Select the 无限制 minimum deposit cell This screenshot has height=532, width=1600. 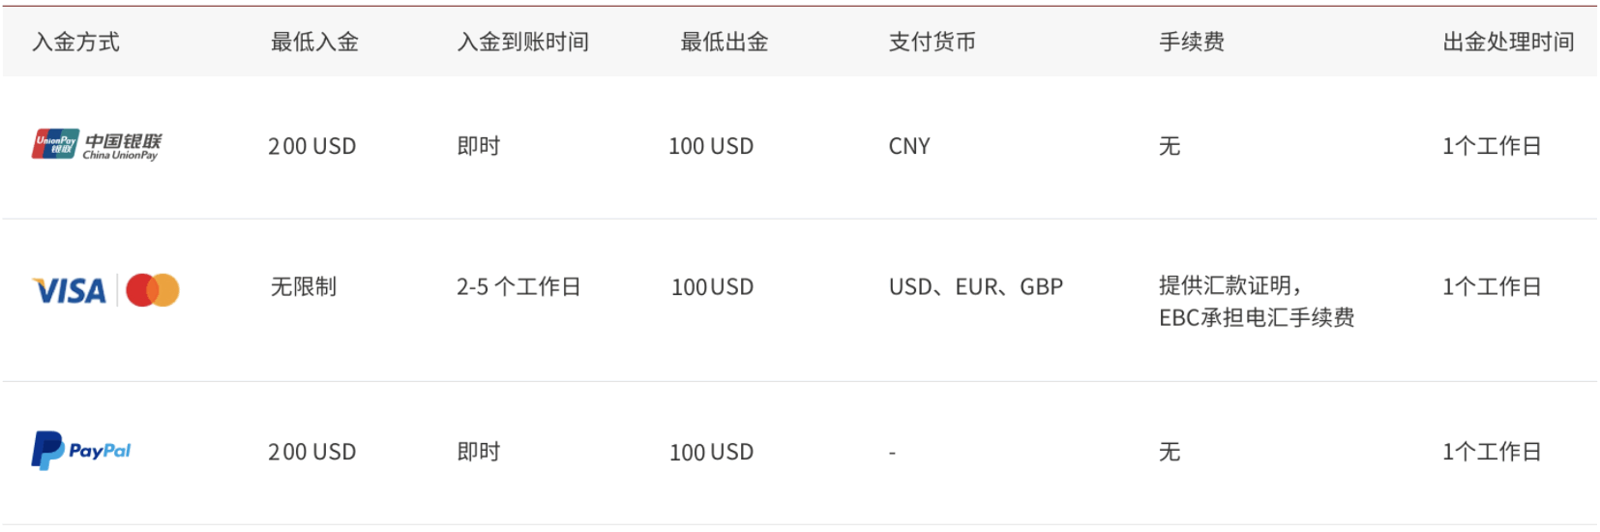click(x=304, y=286)
